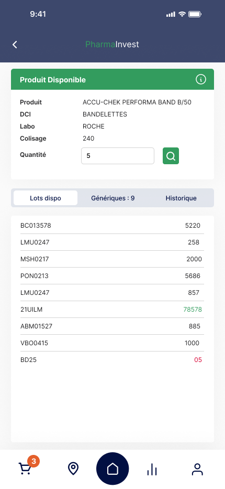Viewport: 225px width, 489px height.
Task: Tap the PharmaInvest title logo
Action: (x=113, y=44)
